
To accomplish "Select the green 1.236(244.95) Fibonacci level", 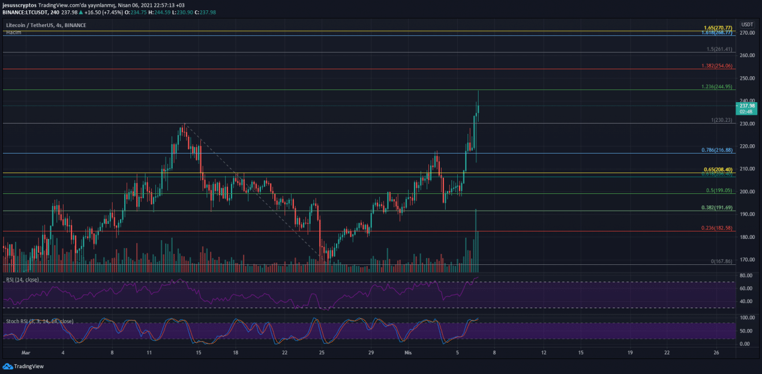I will pyautogui.click(x=718, y=87).
